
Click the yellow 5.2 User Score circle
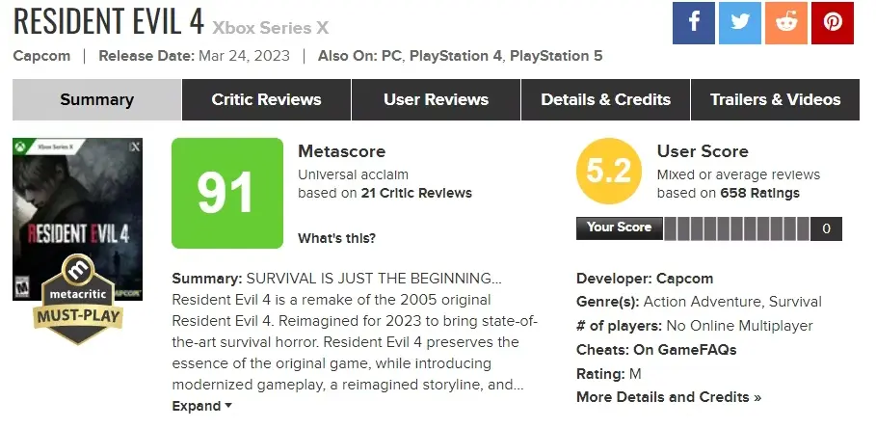click(x=607, y=172)
